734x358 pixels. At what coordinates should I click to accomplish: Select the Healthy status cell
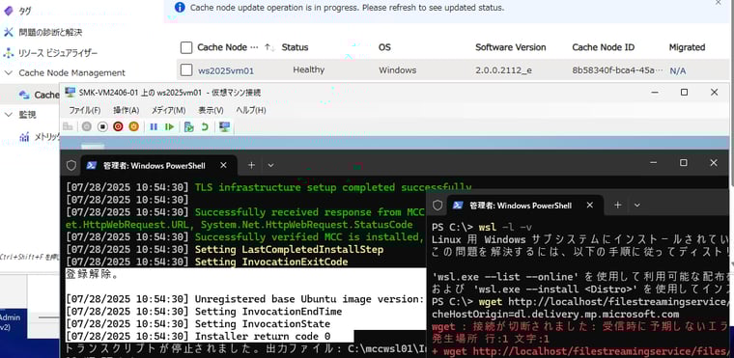click(308, 69)
